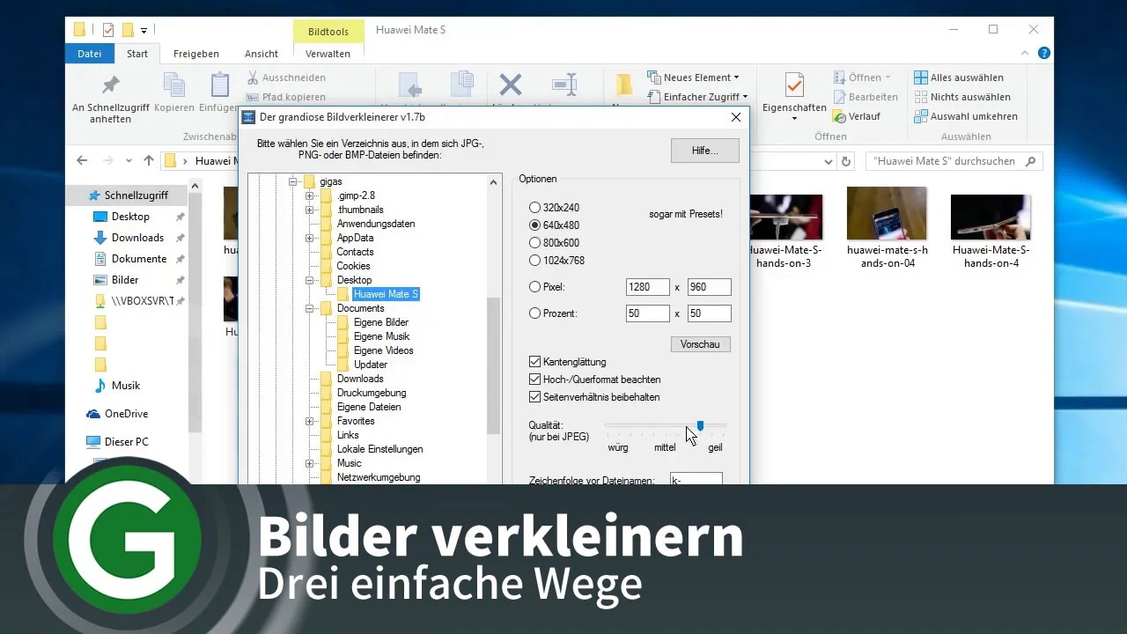Click Nichts auswählen in ribbon

point(962,97)
